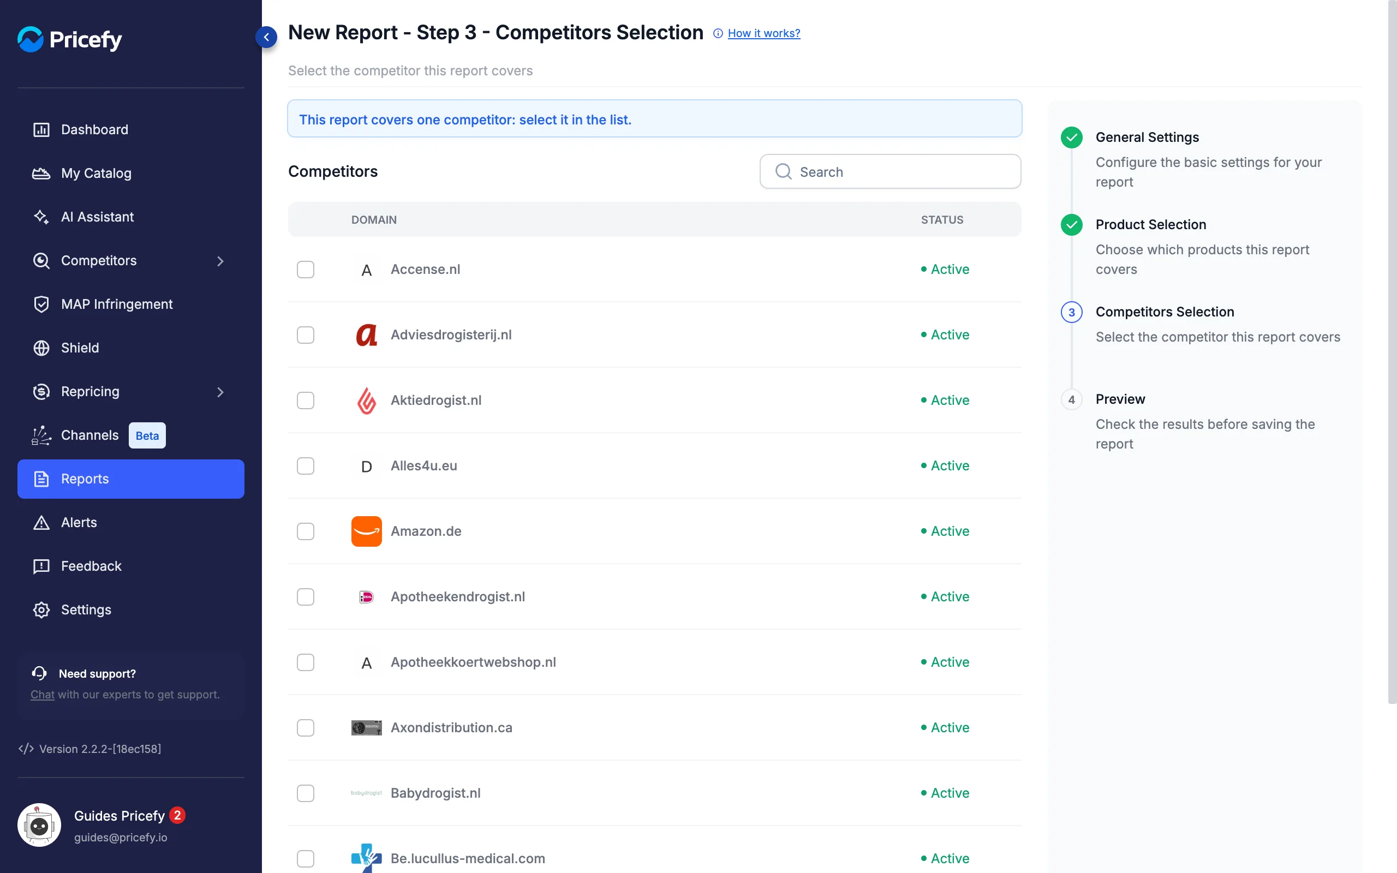Image resolution: width=1397 pixels, height=873 pixels.
Task: Return to Product Selection step
Action: coord(1150,224)
